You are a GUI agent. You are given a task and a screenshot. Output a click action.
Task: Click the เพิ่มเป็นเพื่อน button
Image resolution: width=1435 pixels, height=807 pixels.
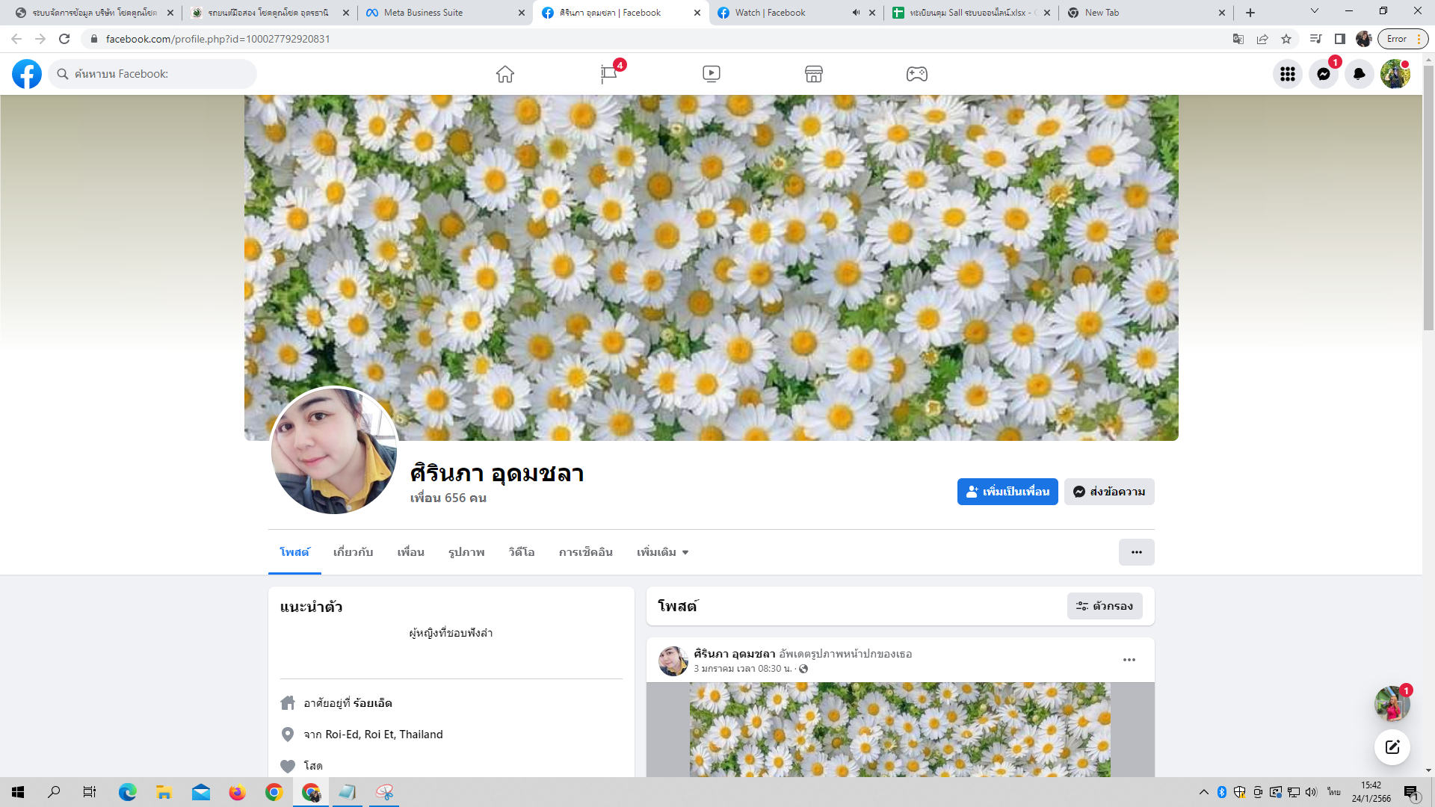tap(1007, 492)
